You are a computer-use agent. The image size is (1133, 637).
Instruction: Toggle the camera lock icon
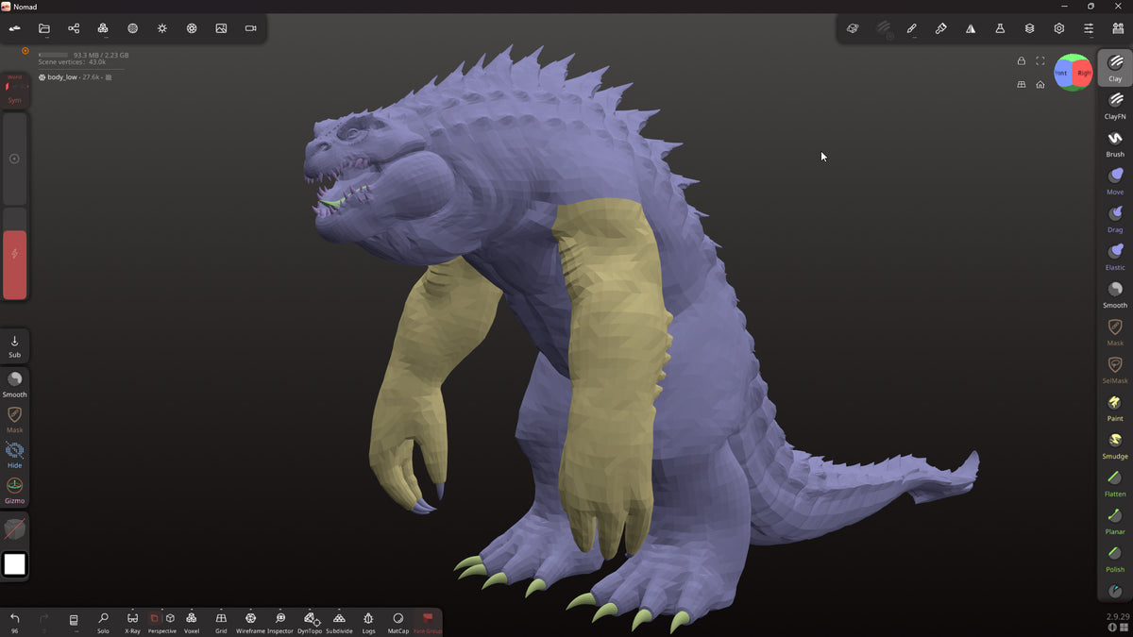1021,61
